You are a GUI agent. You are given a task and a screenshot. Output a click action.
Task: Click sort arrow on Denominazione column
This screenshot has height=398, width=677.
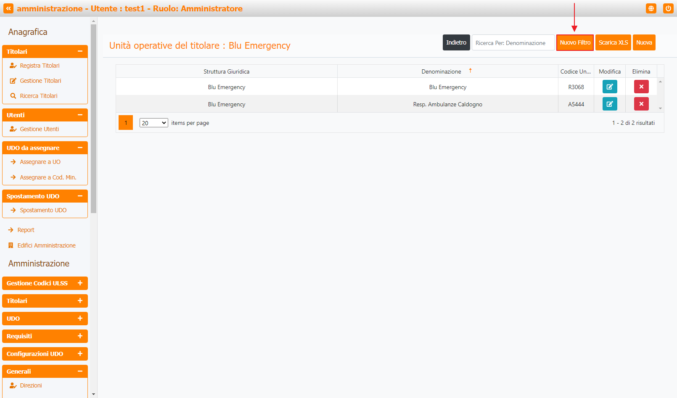click(x=471, y=71)
